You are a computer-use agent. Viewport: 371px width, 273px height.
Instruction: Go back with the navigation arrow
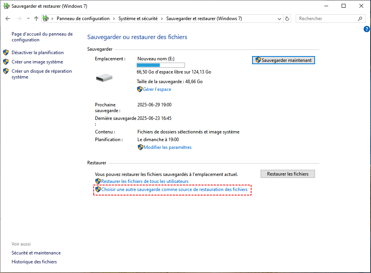8,19
